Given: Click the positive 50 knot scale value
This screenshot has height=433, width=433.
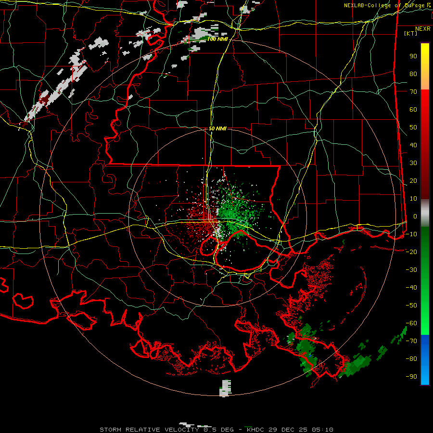Looking at the screenshot, I should tap(413, 127).
